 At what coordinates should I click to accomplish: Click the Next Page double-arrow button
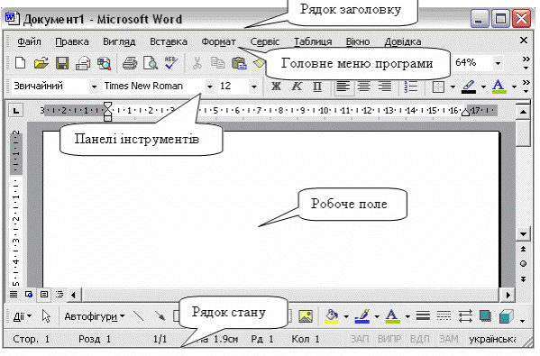(523, 278)
